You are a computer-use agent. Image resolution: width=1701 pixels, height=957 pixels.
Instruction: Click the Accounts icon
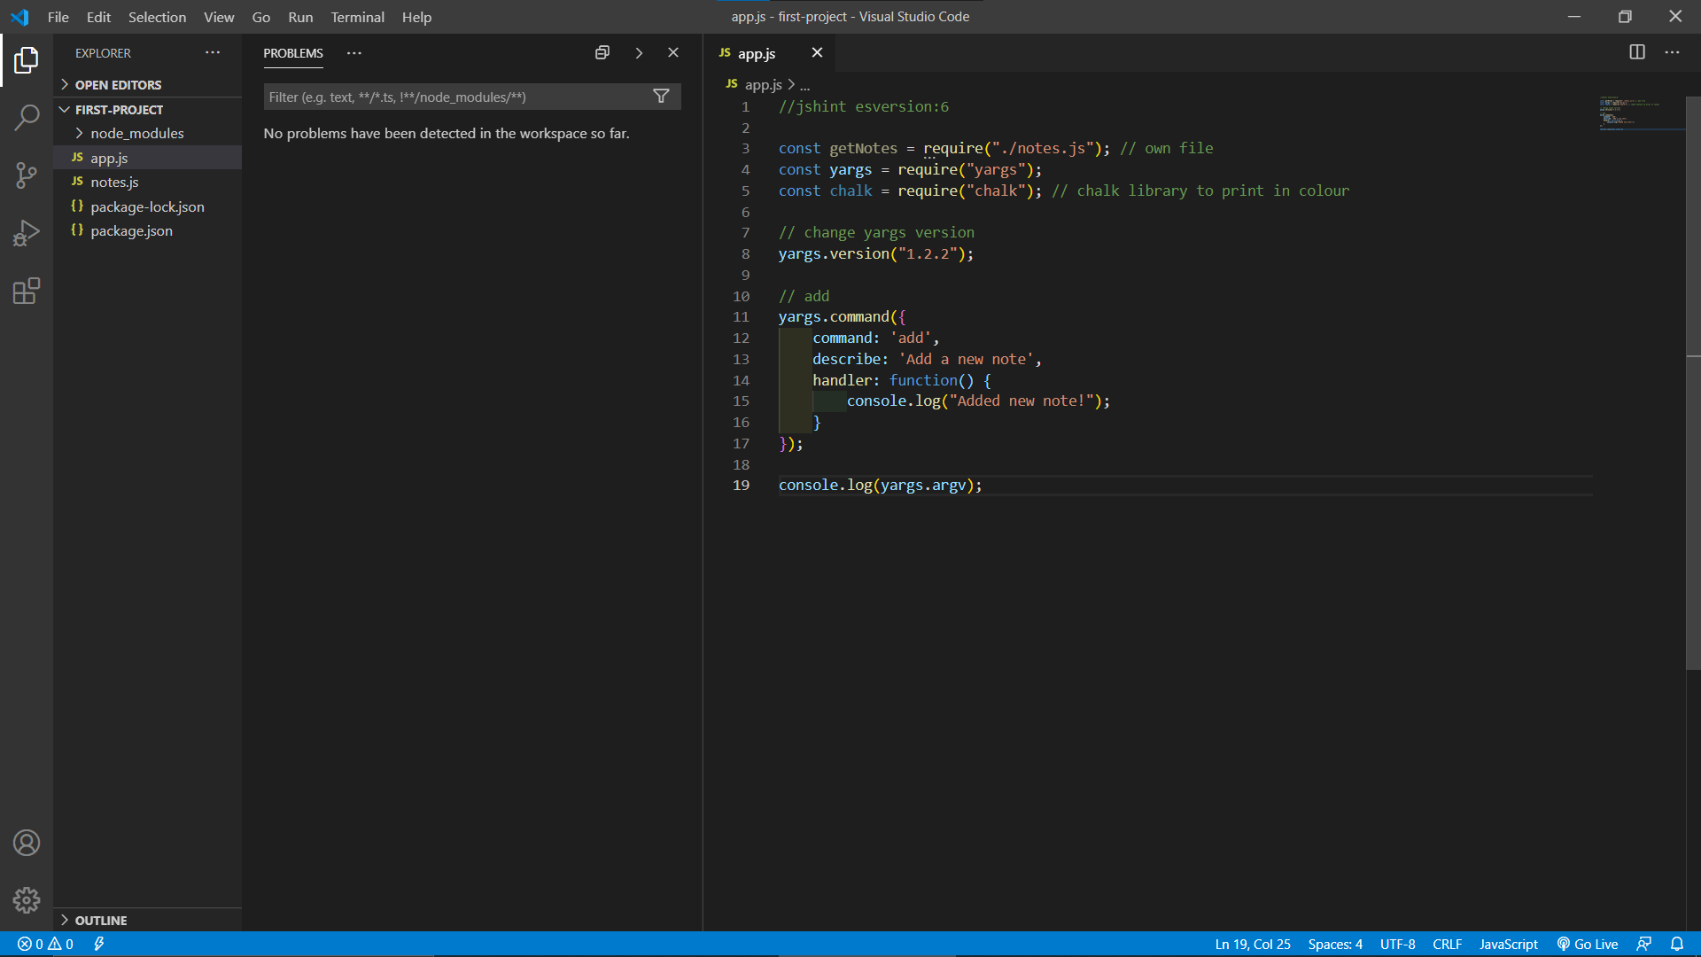[27, 843]
